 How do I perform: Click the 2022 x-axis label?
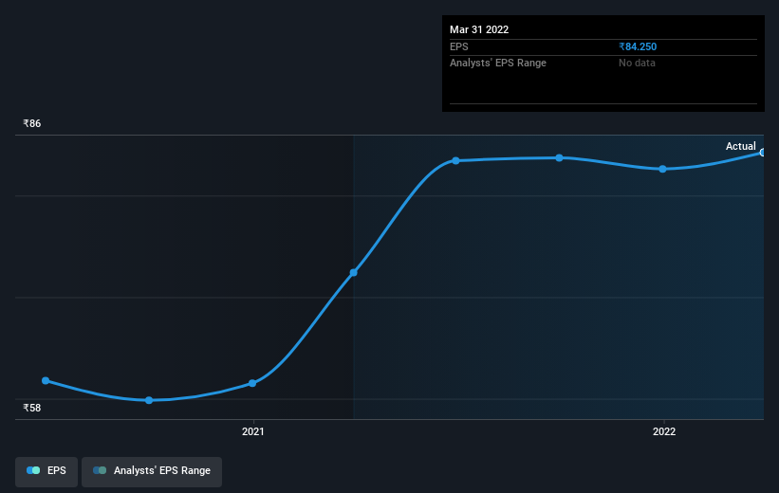(x=664, y=432)
